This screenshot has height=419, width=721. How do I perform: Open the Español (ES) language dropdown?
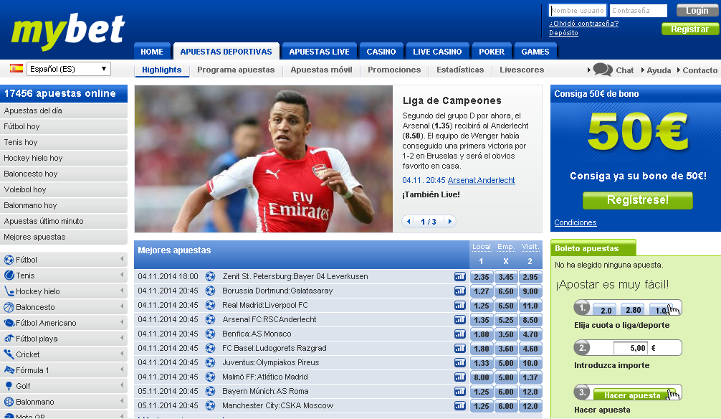[x=69, y=69]
